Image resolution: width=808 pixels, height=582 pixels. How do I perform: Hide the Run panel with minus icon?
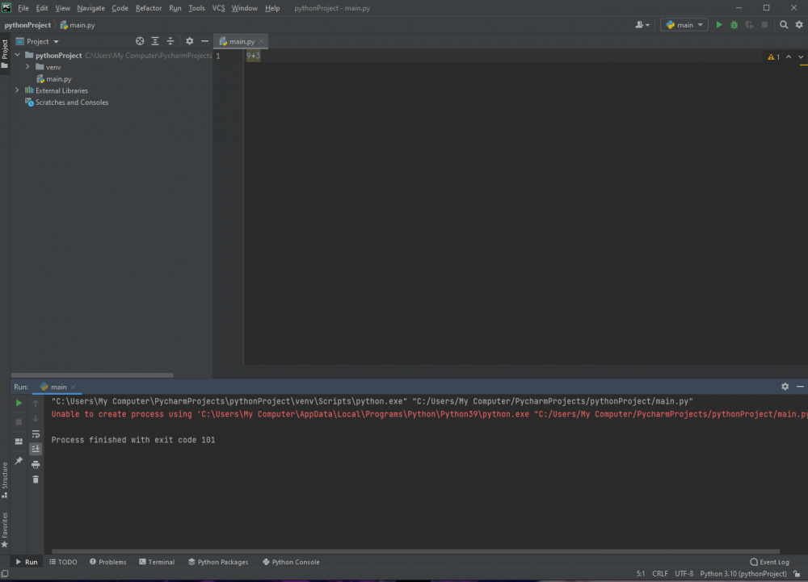point(800,387)
